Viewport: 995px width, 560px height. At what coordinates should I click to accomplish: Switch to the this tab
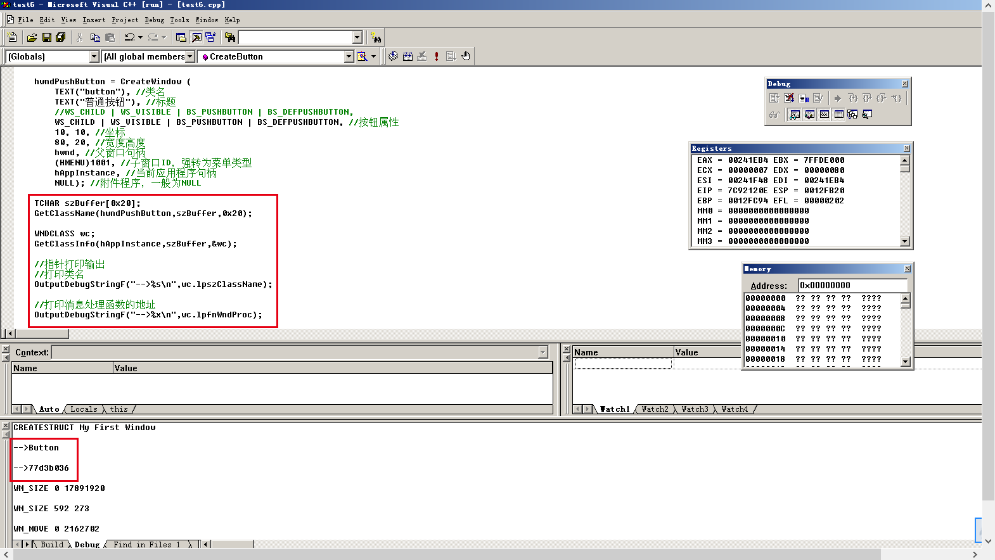click(x=119, y=409)
